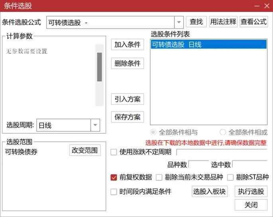Click 查看公式 to view formula
This screenshot has height=217, width=273.
253,22
